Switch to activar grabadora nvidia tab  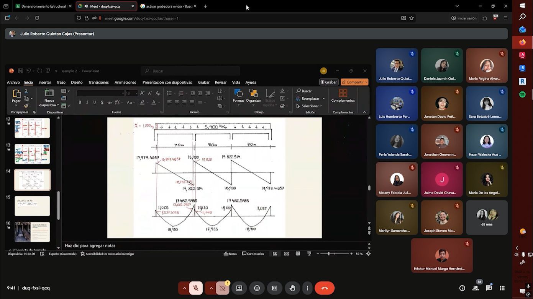[x=167, y=6]
